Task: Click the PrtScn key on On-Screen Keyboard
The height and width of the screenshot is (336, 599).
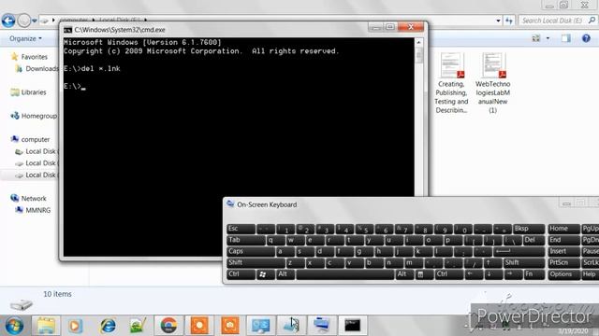Action: point(563,263)
